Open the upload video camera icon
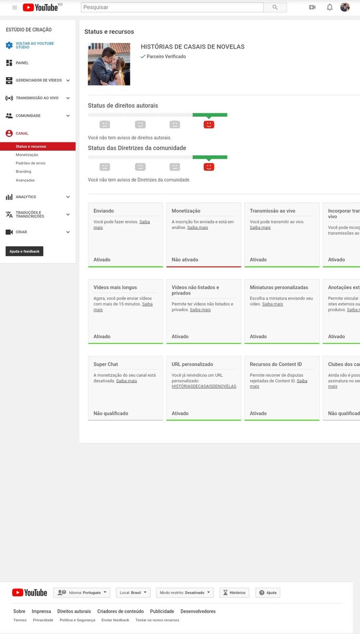360x634 pixels. point(312,7)
